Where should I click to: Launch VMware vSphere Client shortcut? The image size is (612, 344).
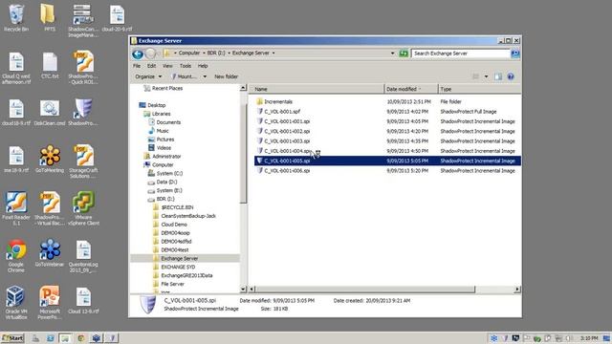[x=83, y=208]
